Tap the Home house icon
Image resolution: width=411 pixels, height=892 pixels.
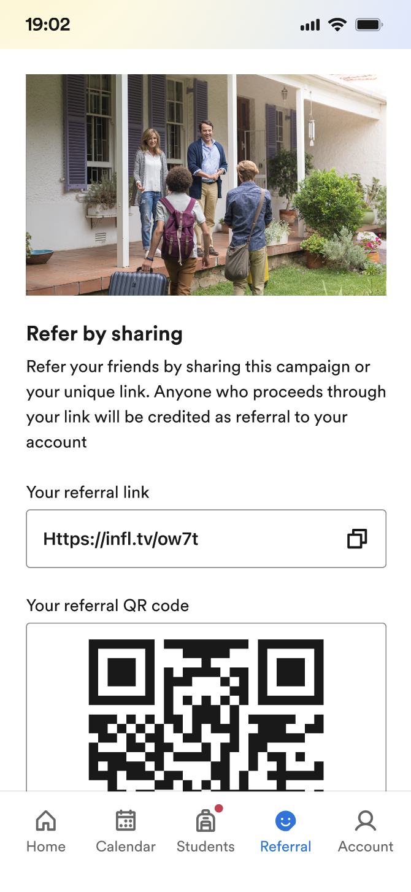point(46,820)
